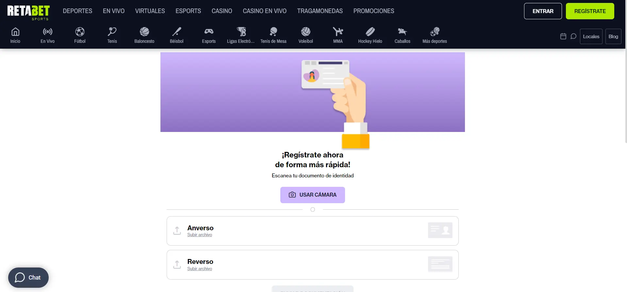Open the PROMOCIONES menu item

click(x=373, y=11)
